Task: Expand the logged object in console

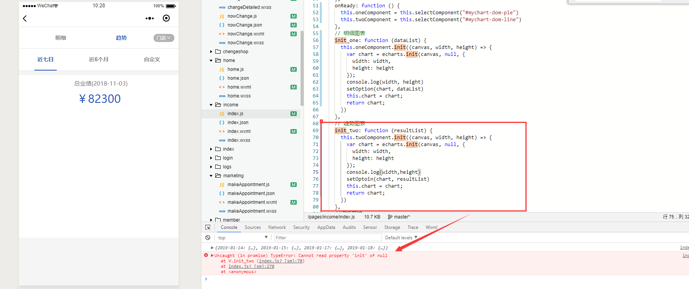Action: [x=212, y=248]
